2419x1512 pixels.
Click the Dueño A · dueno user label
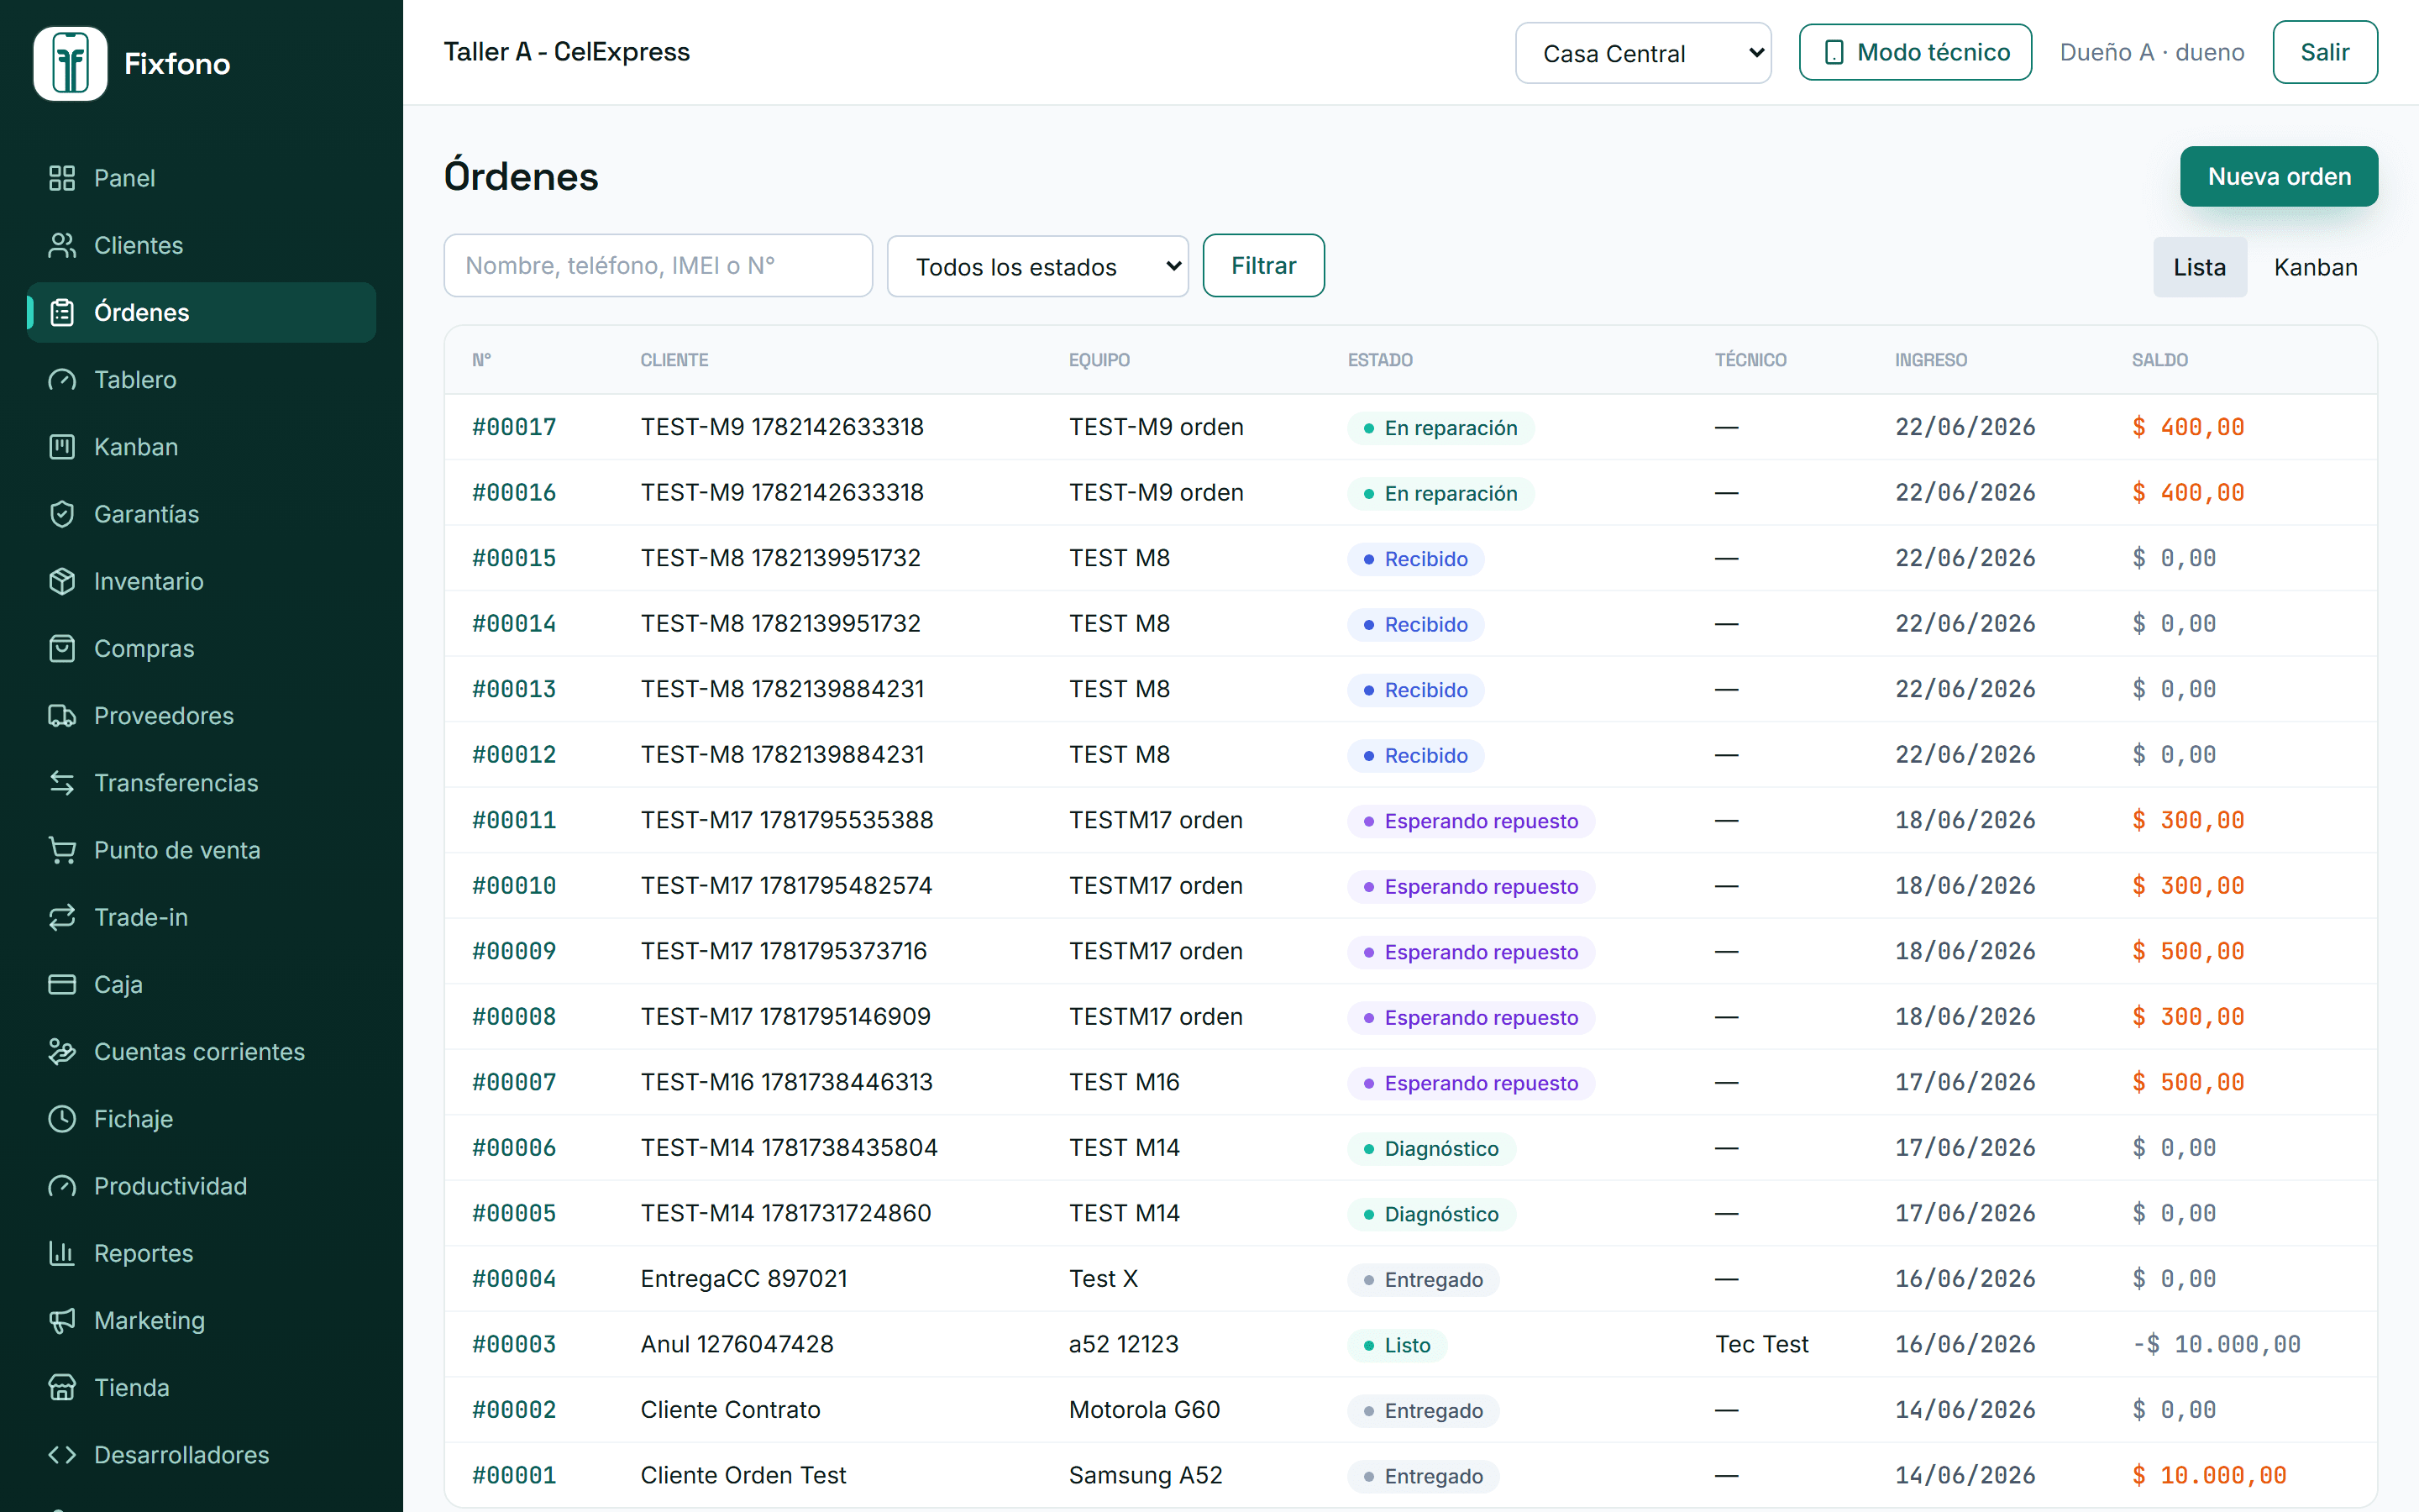(x=2151, y=52)
